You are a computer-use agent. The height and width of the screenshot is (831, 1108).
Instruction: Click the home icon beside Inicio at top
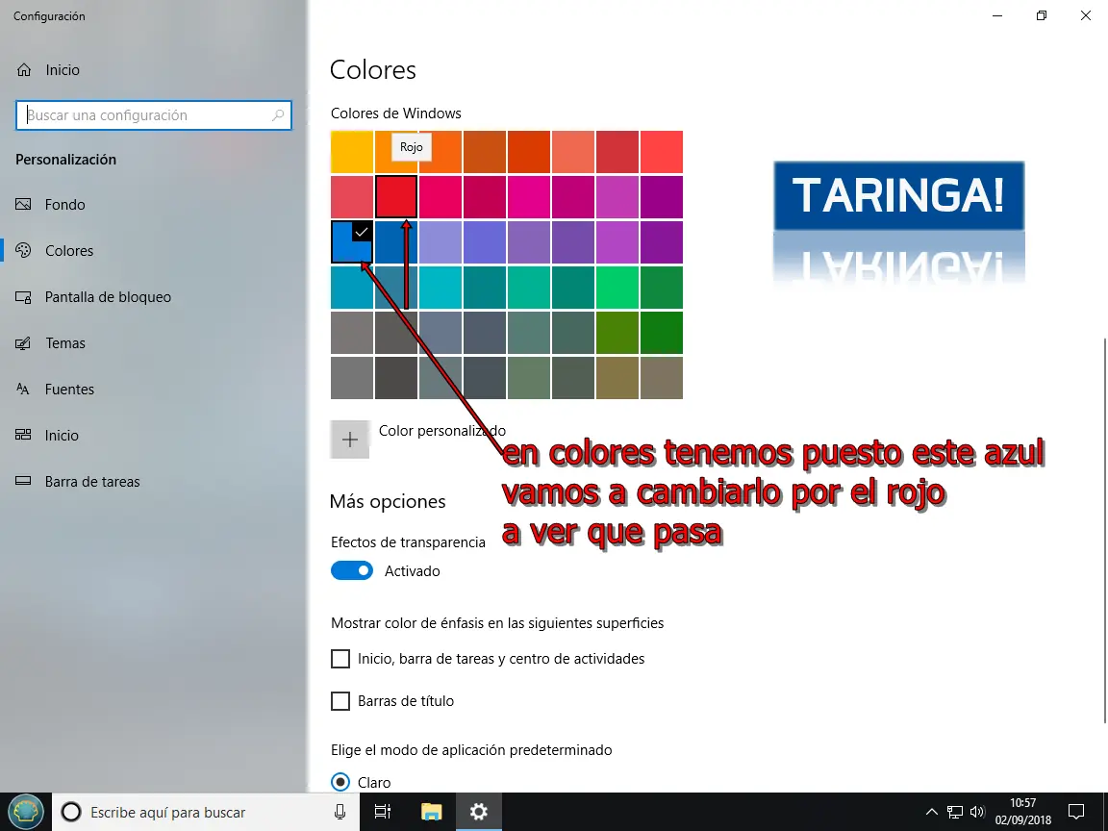click(x=24, y=70)
